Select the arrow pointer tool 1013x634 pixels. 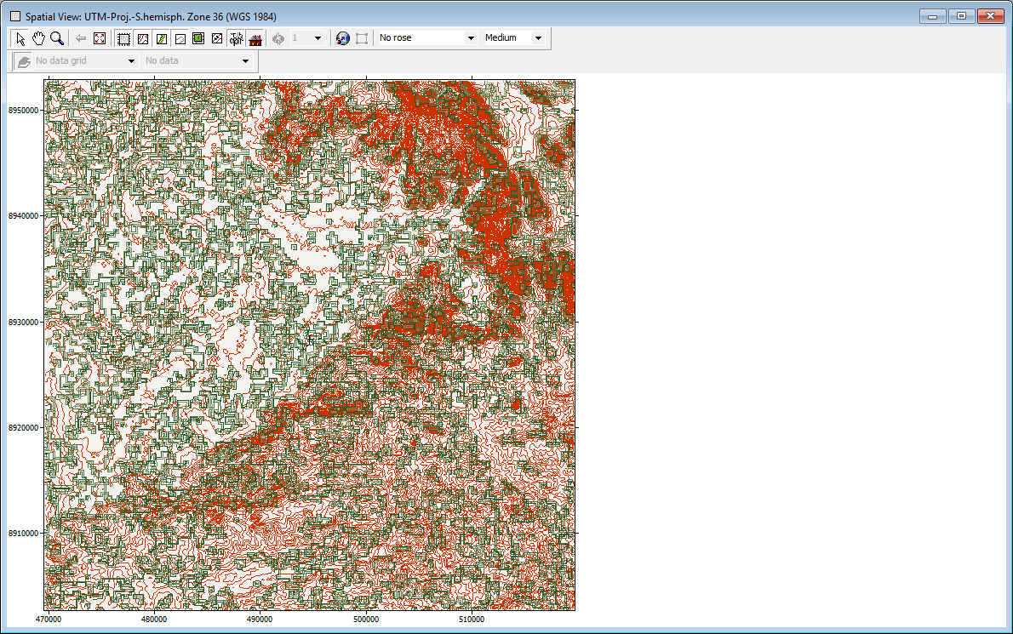pos(21,38)
